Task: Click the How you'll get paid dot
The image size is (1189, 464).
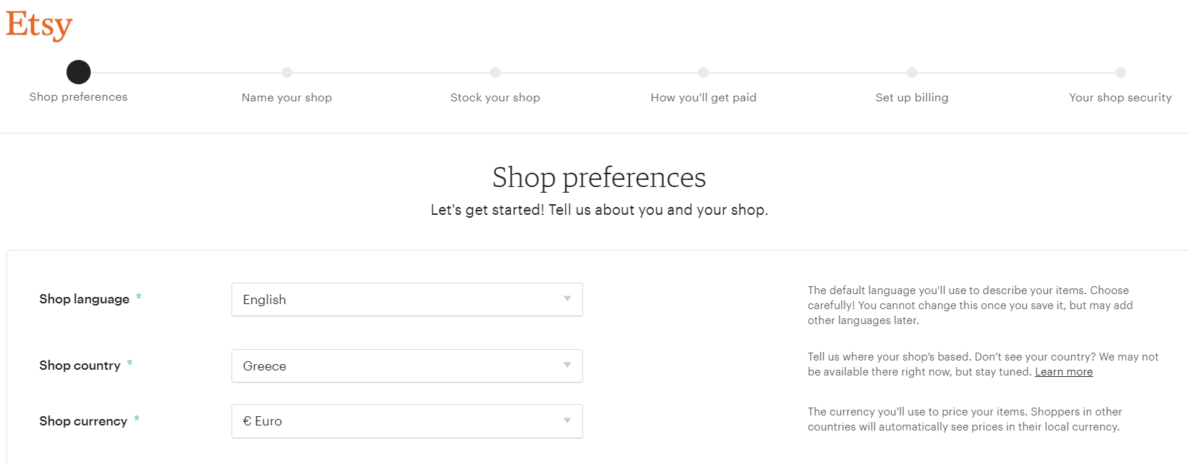Action: (703, 72)
